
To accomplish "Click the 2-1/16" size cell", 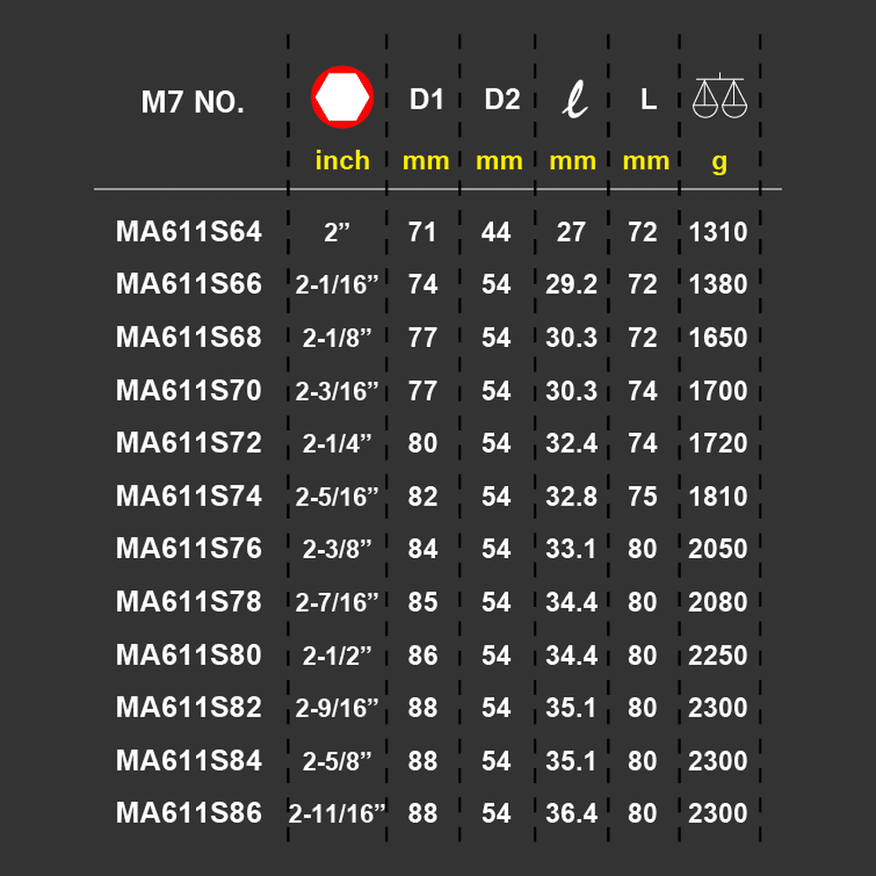I will tap(337, 285).
